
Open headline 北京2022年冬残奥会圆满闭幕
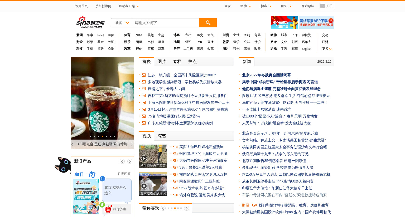pos(266,75)
